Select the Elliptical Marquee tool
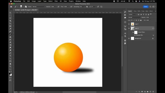The width and height of the screenshot is (165, 93). point(10,16)
